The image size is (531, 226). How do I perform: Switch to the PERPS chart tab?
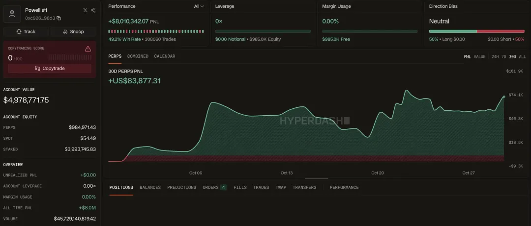point(115,56)
